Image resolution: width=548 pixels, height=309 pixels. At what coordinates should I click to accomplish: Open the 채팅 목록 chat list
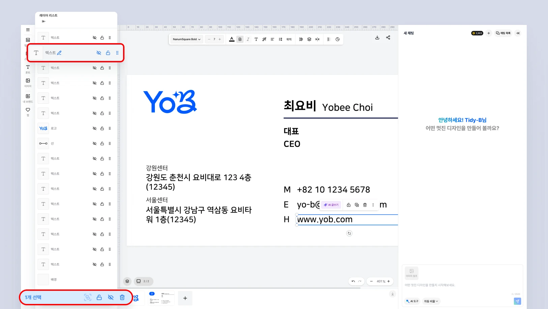[503, 33]
